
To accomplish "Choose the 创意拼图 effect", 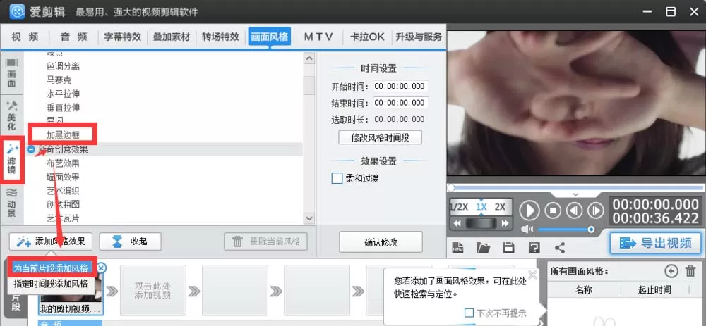I will [x=63, y=204].
